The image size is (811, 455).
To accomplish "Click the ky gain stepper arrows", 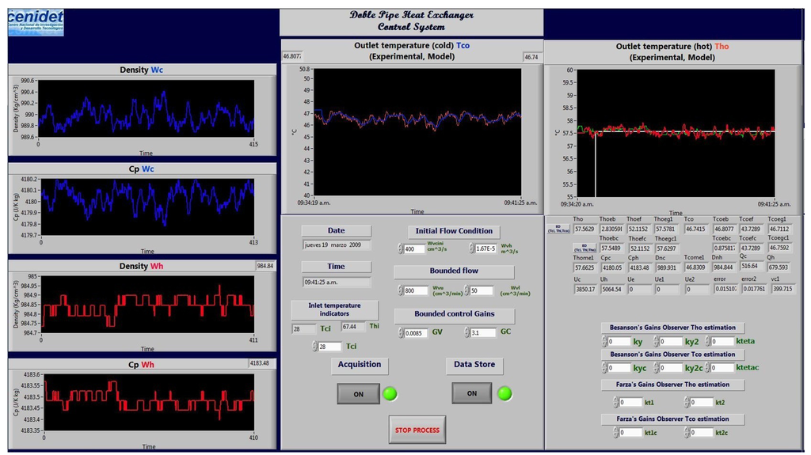I will [603, 342].
